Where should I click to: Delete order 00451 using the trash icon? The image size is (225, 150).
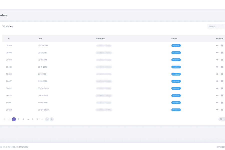pos(222,103)
